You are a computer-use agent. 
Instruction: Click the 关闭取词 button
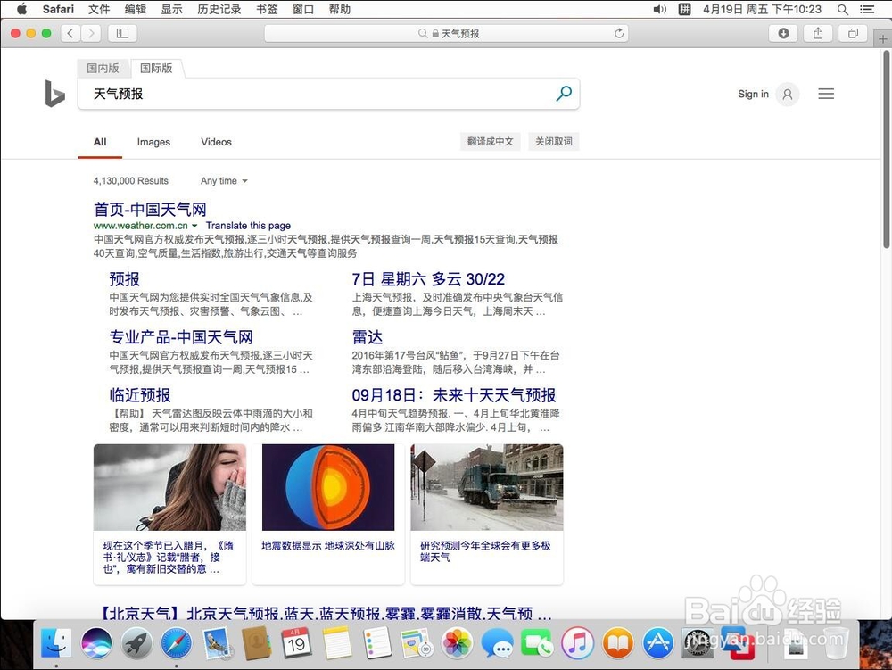(x=554, y=142)
